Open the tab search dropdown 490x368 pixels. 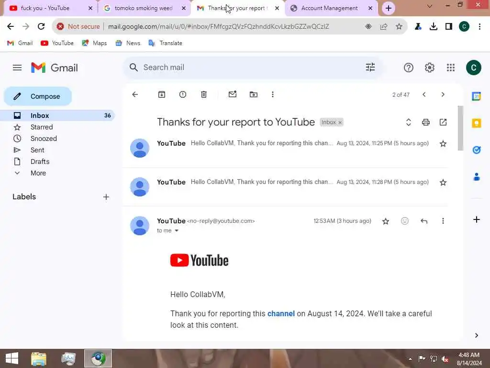point(430,6)
